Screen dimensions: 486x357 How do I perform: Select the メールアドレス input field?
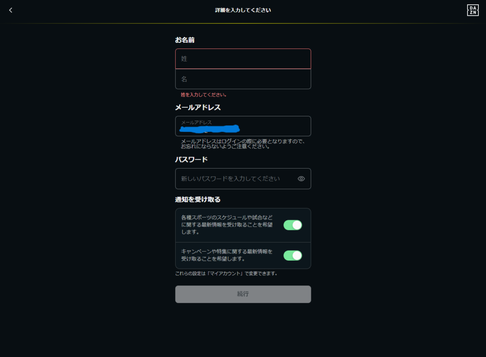point(243,126)
